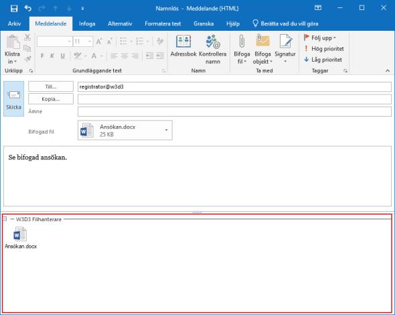
Task: Open the font color dropdown arrow
Action: click(102, 56)
